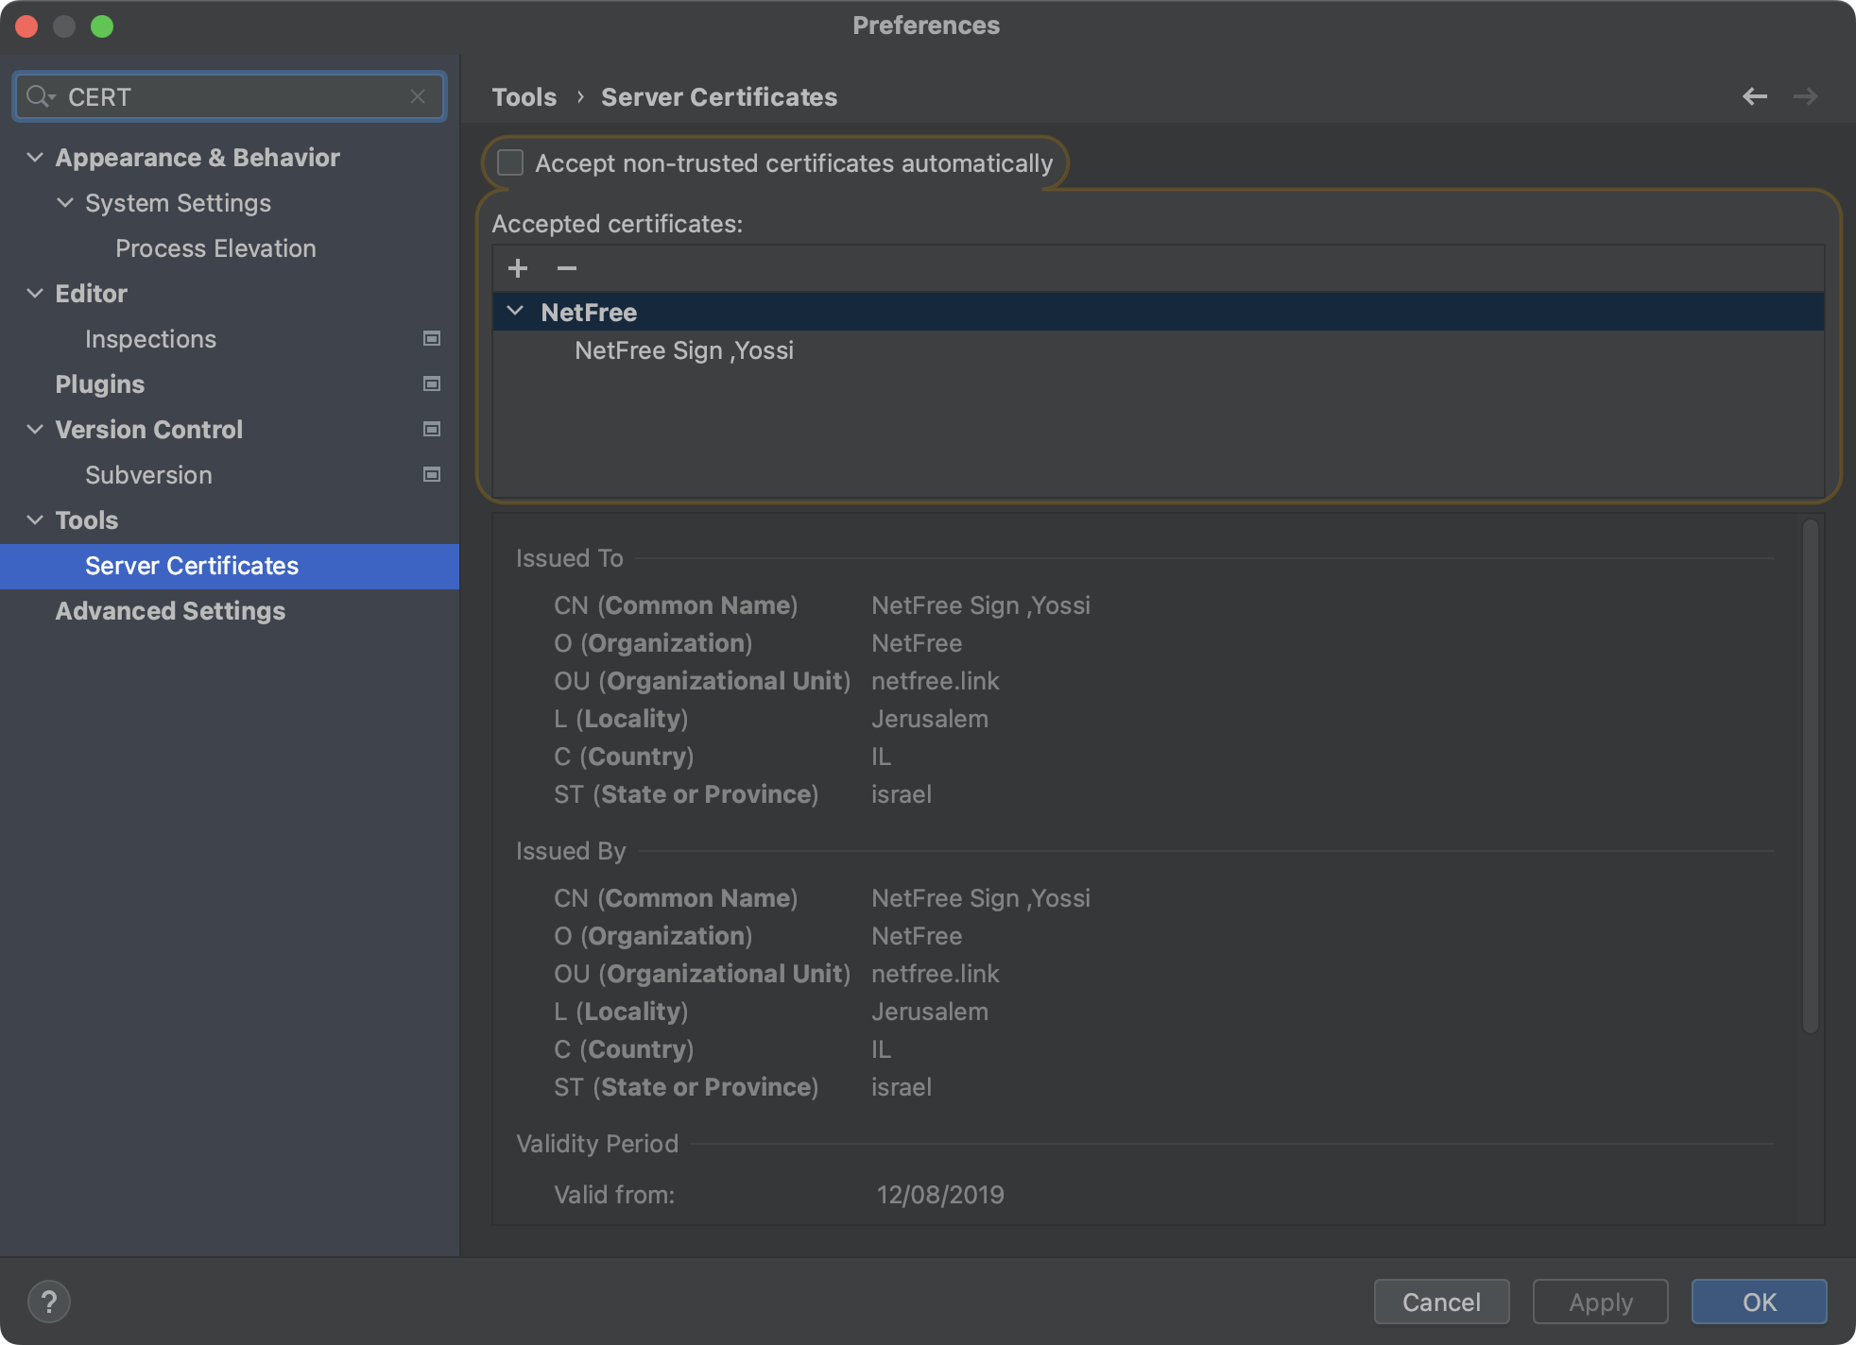Click project-level icon next to Version Control
Viewport: 1856px width, 1345px height.
432,429
